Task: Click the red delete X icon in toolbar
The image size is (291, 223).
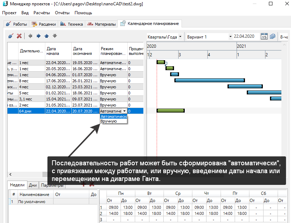Action: point(19,36)
